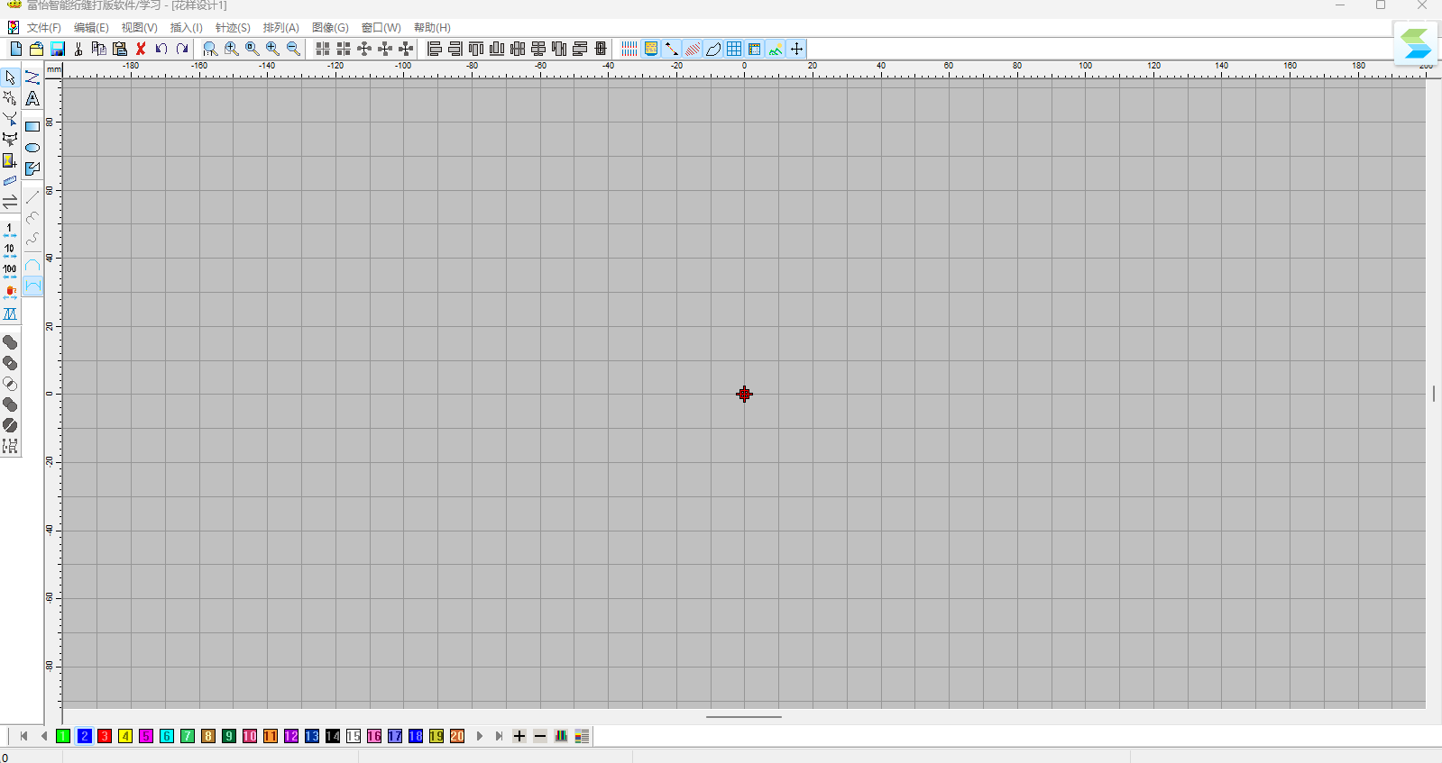Select the measure ruler tool
Screen dimensions: 1442x763
[10, 181]
